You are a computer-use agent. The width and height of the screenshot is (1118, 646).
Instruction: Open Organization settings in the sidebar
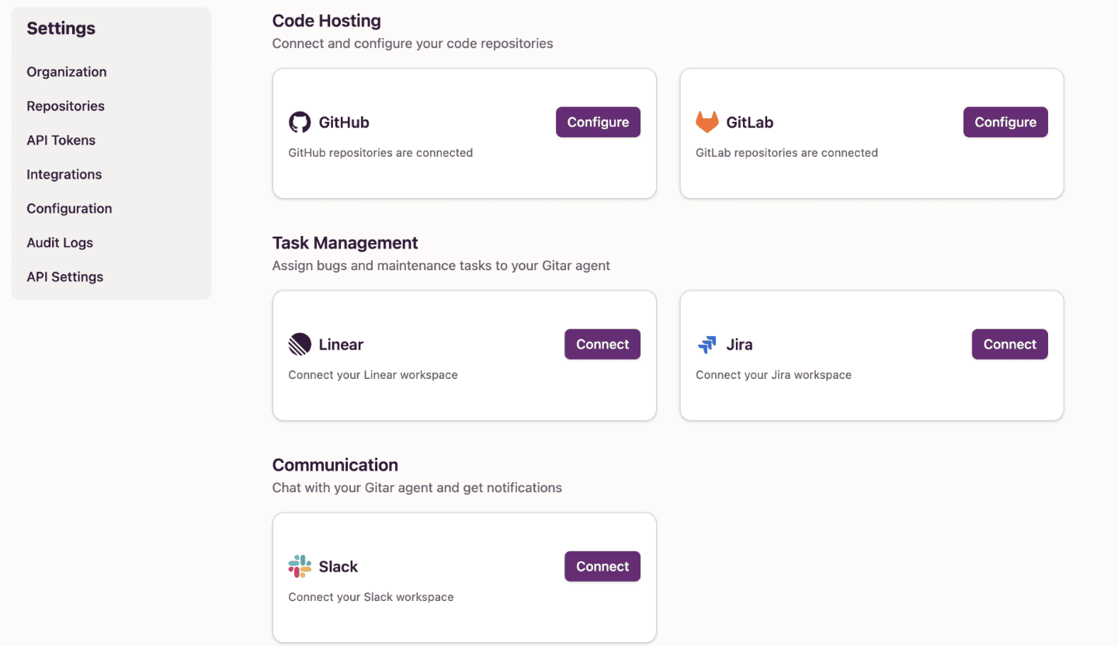point(66,71)
